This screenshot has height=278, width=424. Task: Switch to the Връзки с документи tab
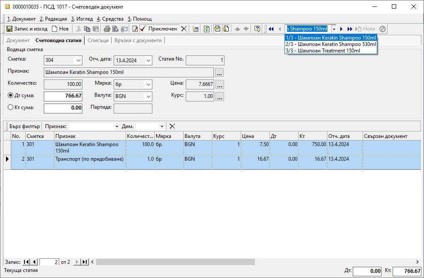(x=138, y=40)
